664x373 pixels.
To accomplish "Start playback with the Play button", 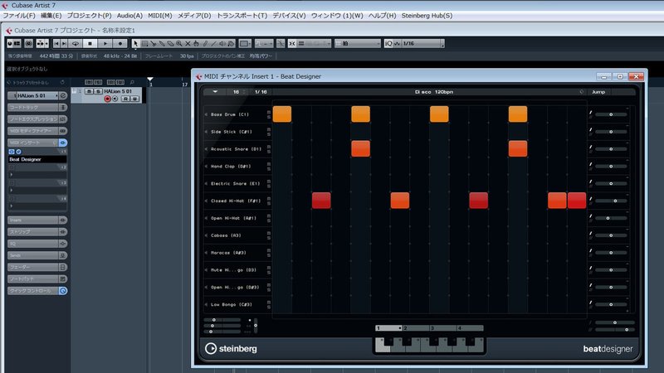I will (x=105, y=44).
